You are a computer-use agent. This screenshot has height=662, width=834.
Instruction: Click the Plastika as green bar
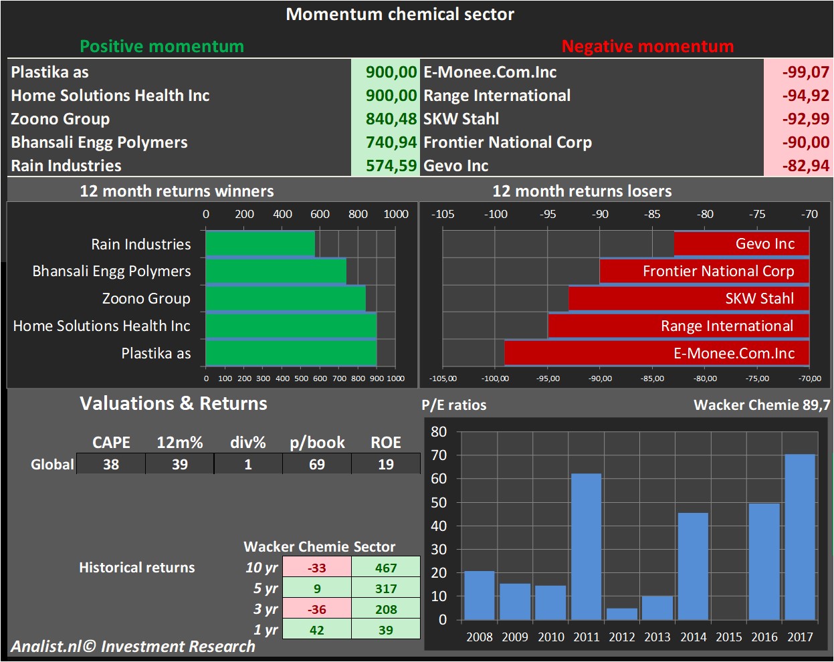[x=291, y=353]
